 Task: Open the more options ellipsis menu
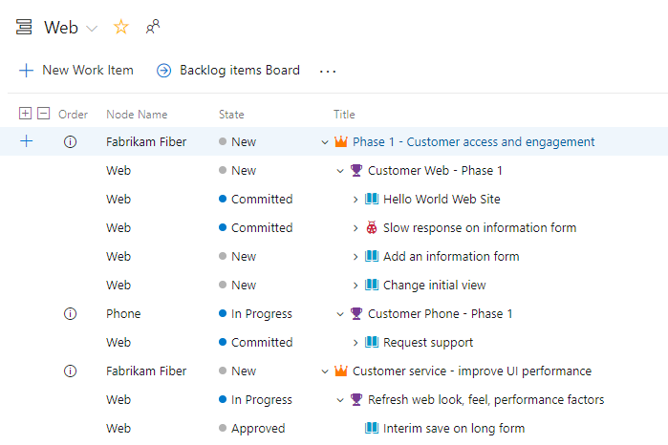[x=328, y=71]
